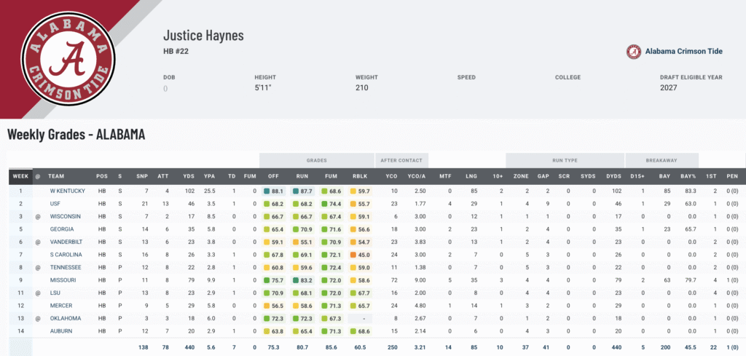Screen dimensions: 746x356
Task: Click the large Alabama Crimson Tide logo
Action: pyautogui.click(x=68, y=59)
